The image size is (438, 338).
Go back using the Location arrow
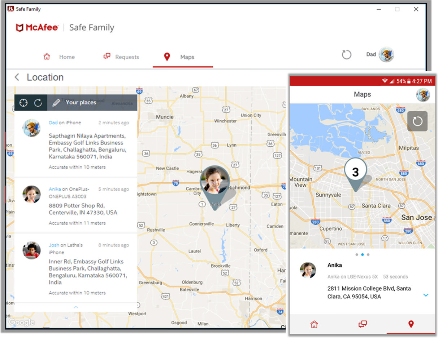click(x=17, y=77)
